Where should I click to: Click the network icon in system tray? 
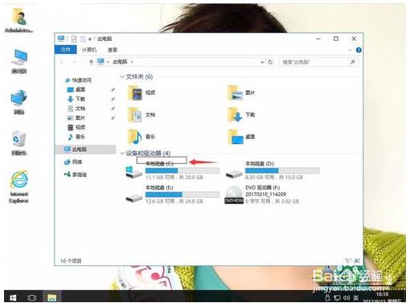tap(337, 297)
